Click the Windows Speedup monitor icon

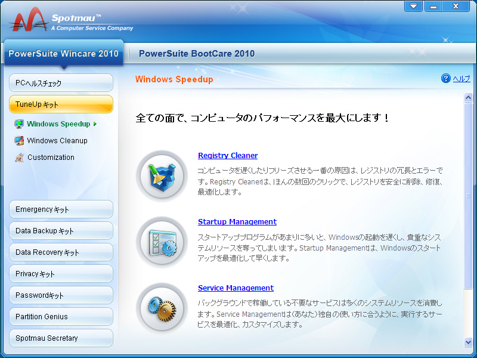tap(19, 124)
